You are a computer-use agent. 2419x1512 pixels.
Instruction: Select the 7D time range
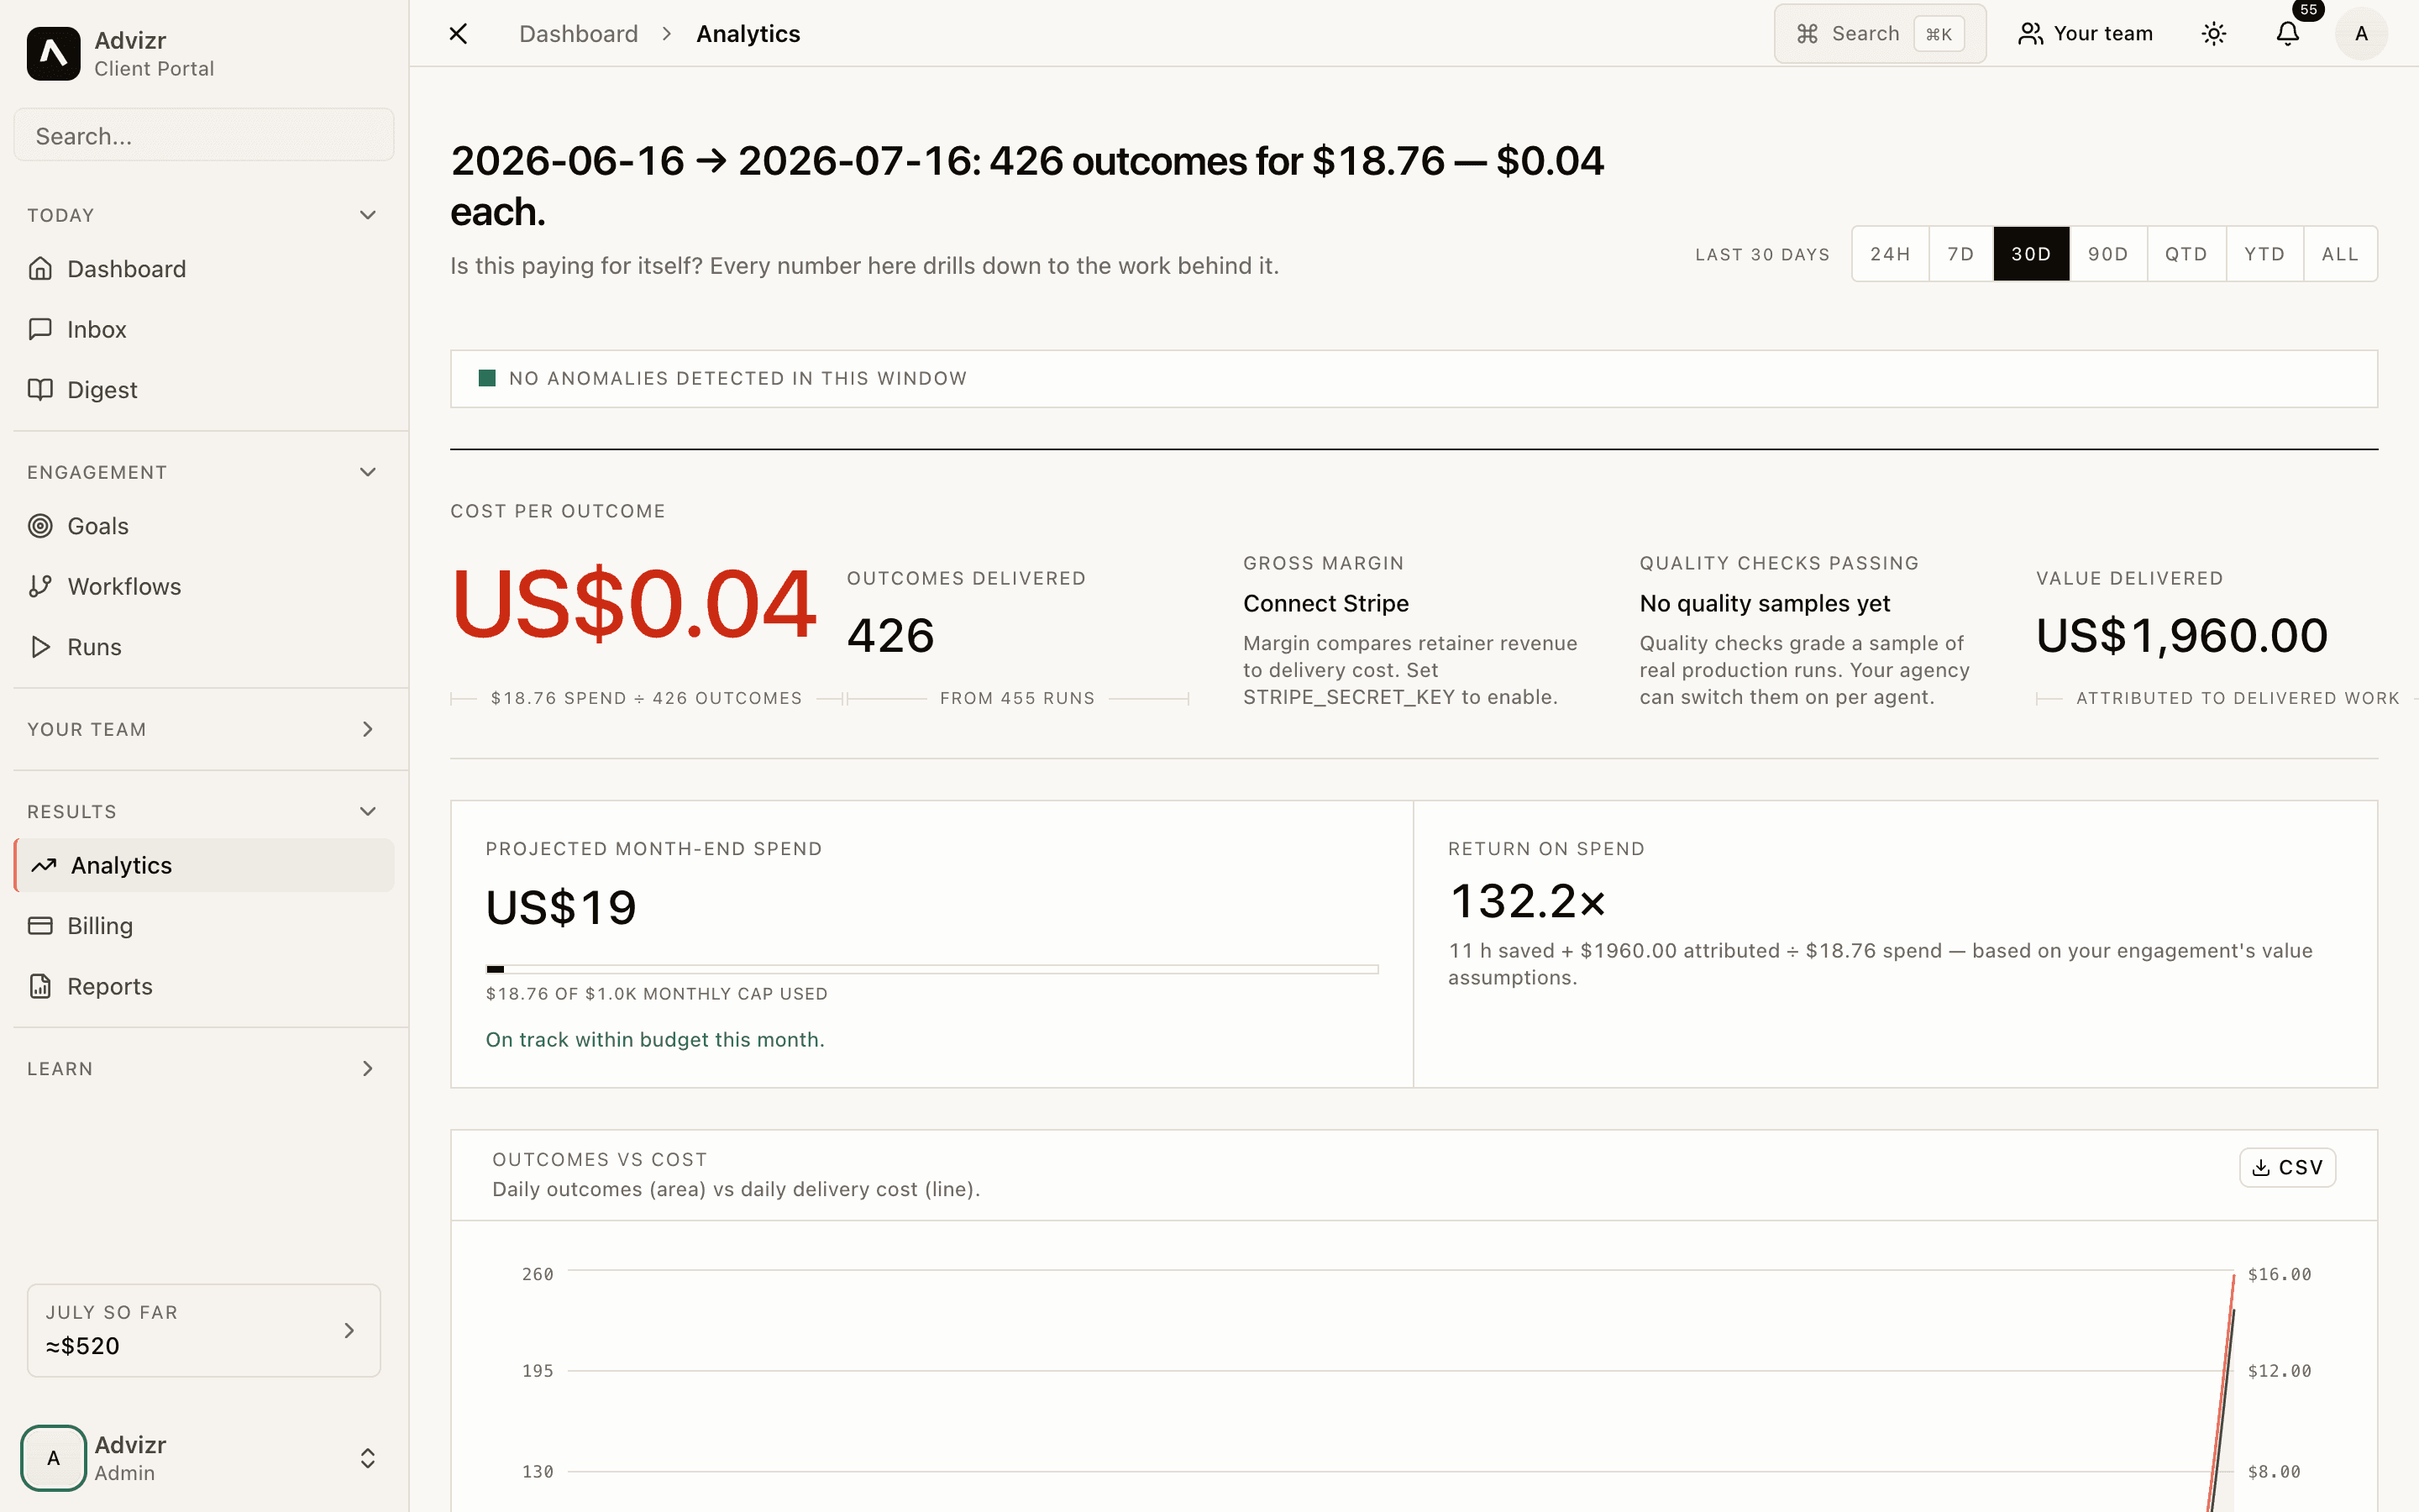point(1960,254)
